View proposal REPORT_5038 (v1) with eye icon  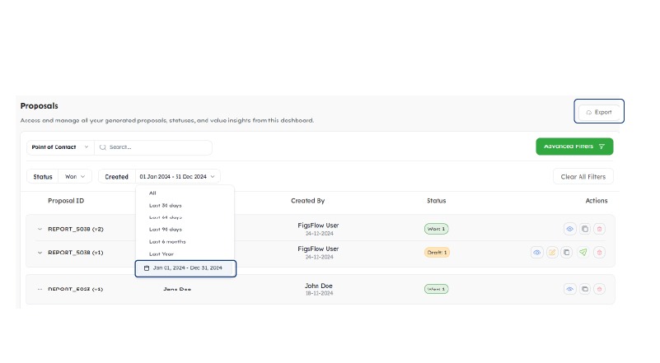(536, 253)
